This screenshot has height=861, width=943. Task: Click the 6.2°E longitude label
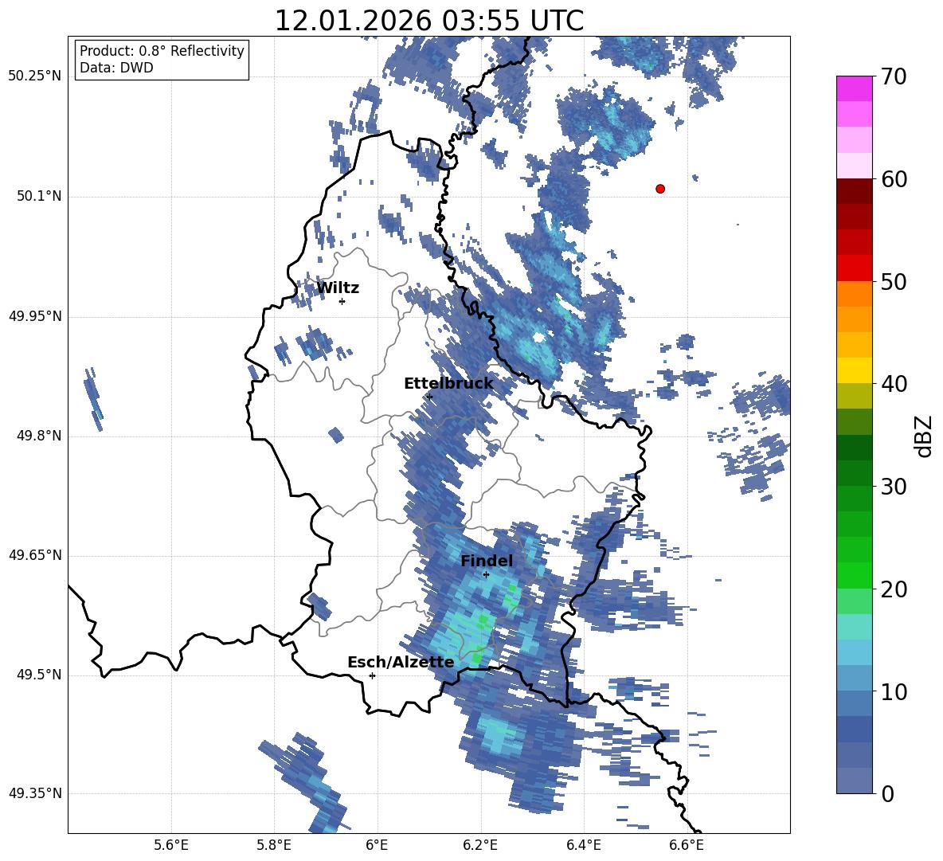click(480, 845)
